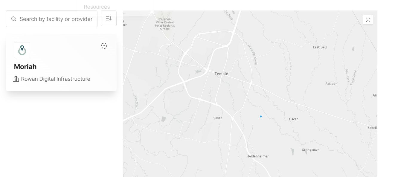The height and width of the screenshot is (177, 395).
Task: Click the Temple city label on map
Action: point(221,74)
